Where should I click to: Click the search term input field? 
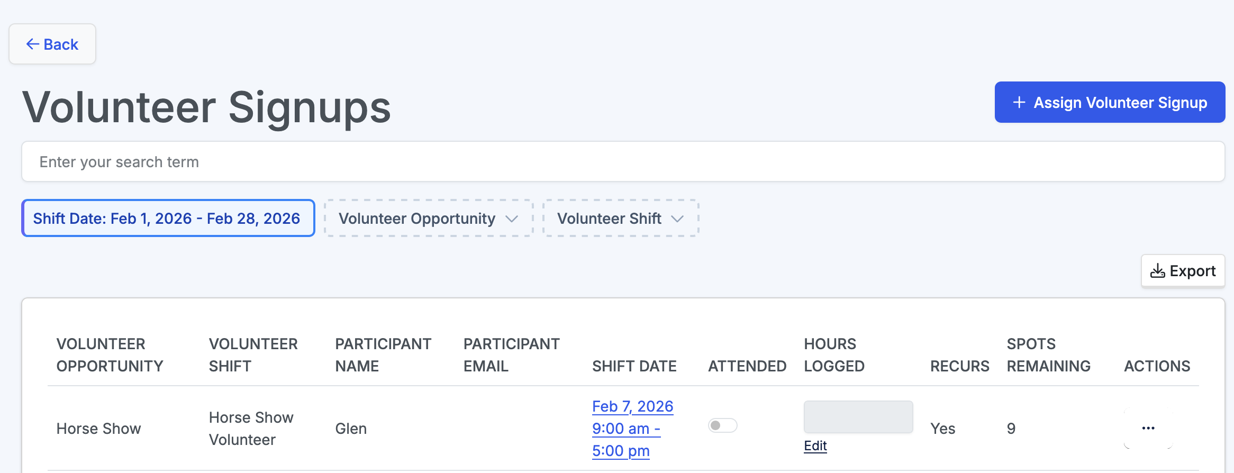(x=622, y=162)
